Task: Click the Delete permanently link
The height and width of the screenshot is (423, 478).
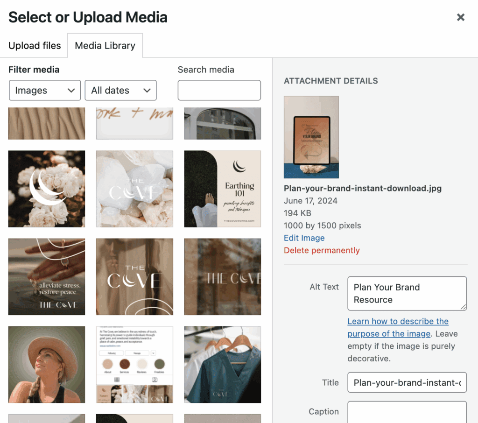Action: 322,250
